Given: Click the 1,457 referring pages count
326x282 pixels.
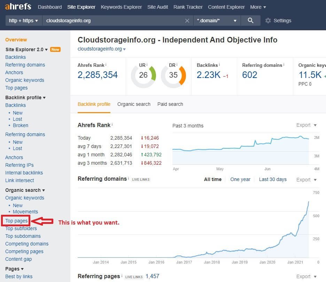Looking at the screenshot, I should 153,276.
